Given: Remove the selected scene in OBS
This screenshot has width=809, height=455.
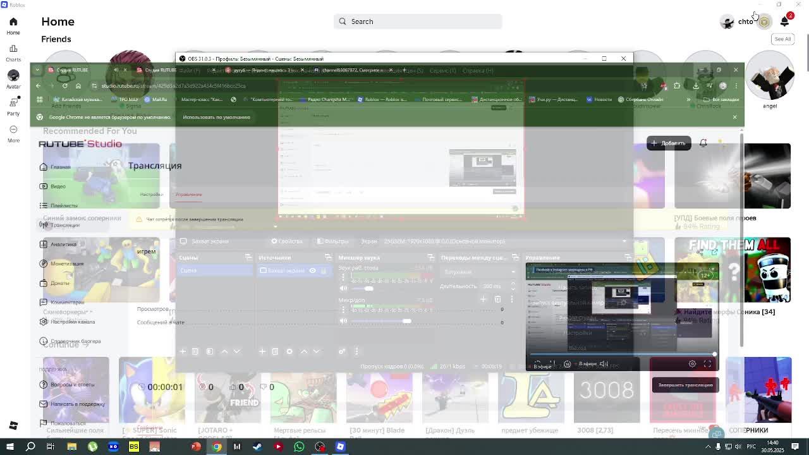Looking at the screenshot, I should pos(195,351).
